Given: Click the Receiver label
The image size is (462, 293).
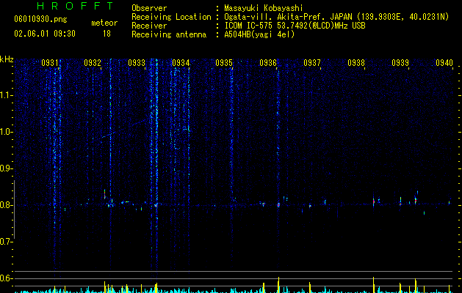Looking at the screenshot, I should coord(149,26).
